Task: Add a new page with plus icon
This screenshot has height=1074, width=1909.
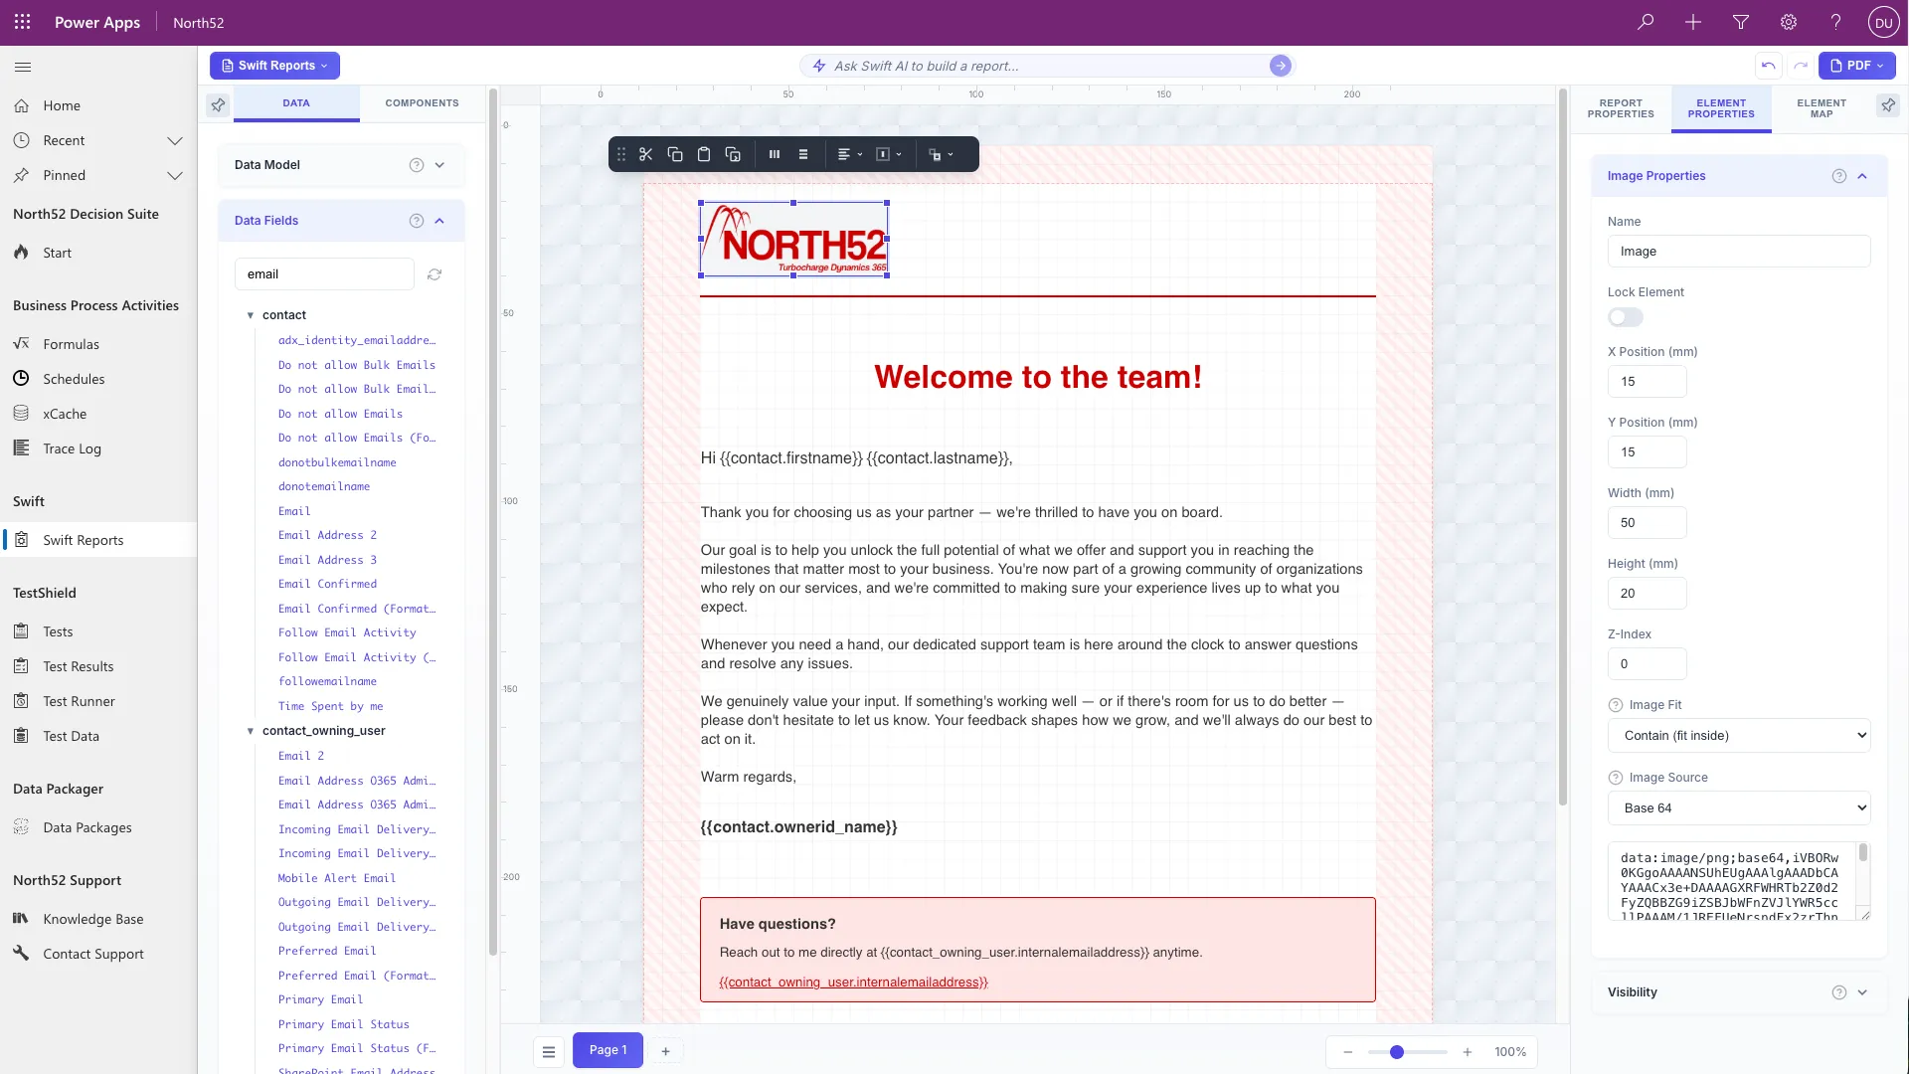Action: [x=666, y=1051]
